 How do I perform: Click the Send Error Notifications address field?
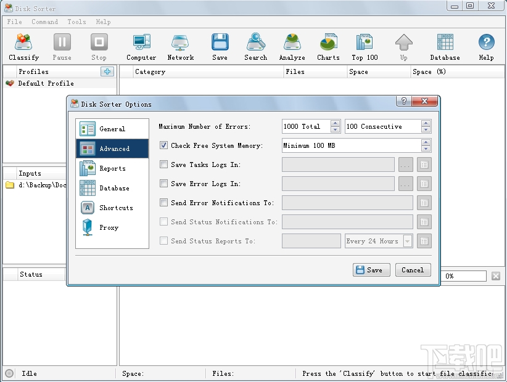(x=347, y=203)
